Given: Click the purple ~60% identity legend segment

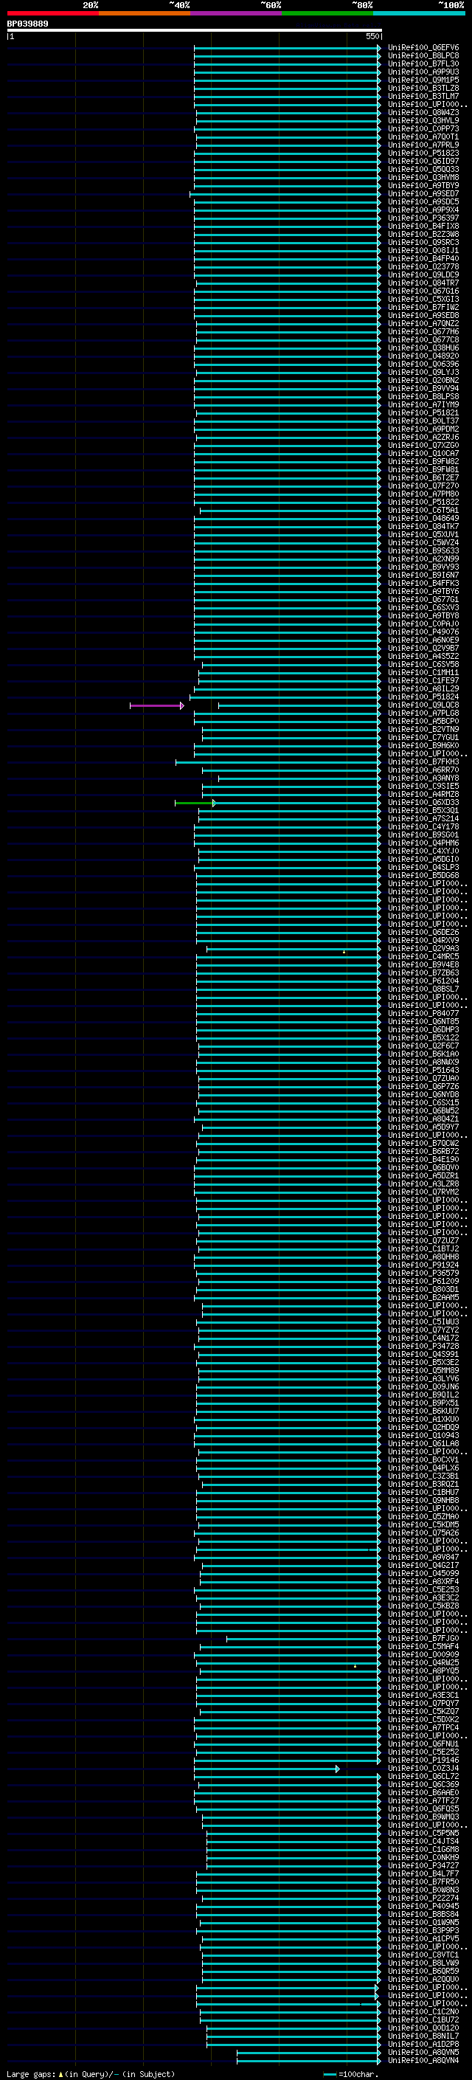Looking at the screenshot, I should 235,13.
